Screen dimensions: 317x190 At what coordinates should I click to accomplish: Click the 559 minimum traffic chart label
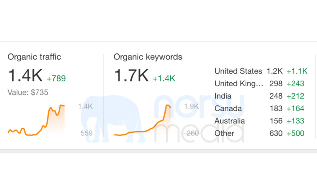point(86,133)
